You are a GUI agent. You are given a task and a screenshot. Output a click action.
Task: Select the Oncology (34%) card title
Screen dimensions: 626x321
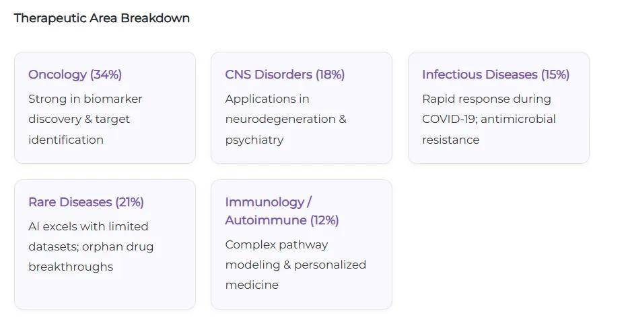point(75,75)
